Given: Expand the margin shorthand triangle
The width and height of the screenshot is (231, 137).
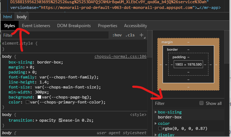Looking at the screenshot, I should pyautogui.click(x=28, y=67).
